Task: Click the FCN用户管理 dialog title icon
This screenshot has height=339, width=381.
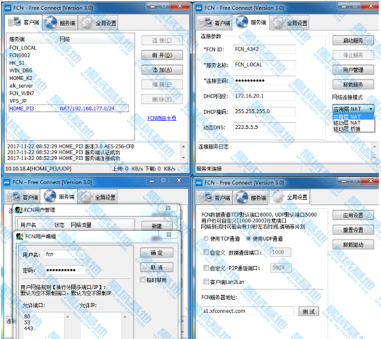Action: tap(19, 210)
